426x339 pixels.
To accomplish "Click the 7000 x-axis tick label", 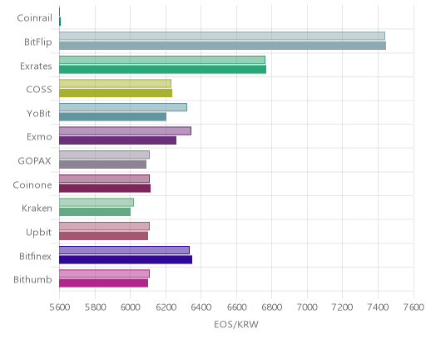I will click(x=307, y=307).
